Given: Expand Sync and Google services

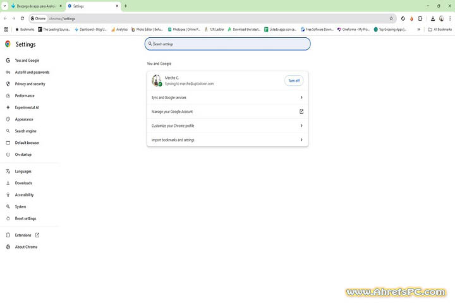Looking at the screenshot, I should [x=227, y=97].
